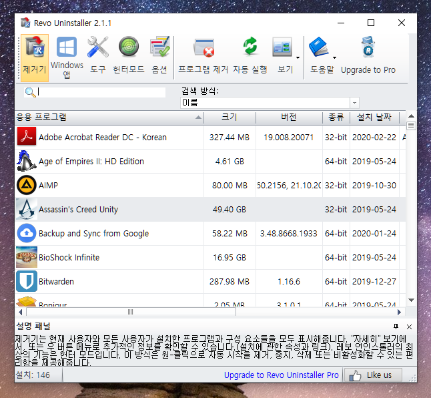Sort by 설치 날짜 column header
Image resolution: width=431 pixels, height=398 pixels.
coord(374,117)
